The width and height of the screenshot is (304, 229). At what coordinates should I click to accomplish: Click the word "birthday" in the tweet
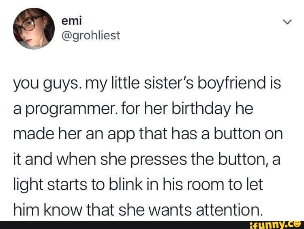201,109
